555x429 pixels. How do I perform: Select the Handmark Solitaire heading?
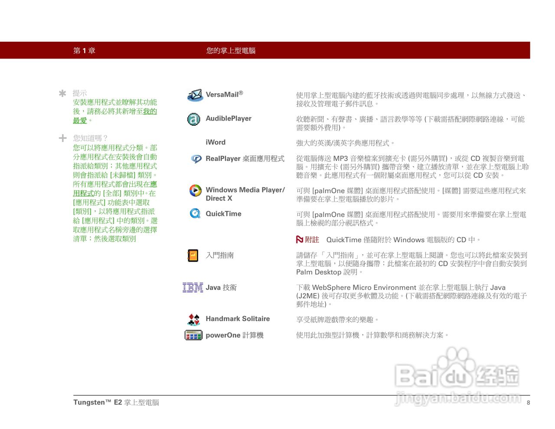(x=238, y=319)
